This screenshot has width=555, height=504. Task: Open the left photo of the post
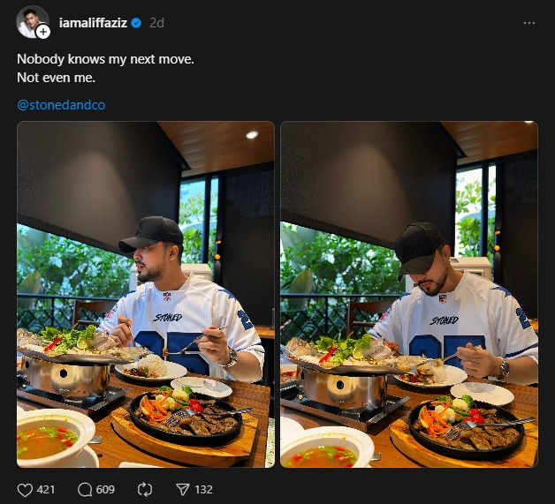pos(146,294)
